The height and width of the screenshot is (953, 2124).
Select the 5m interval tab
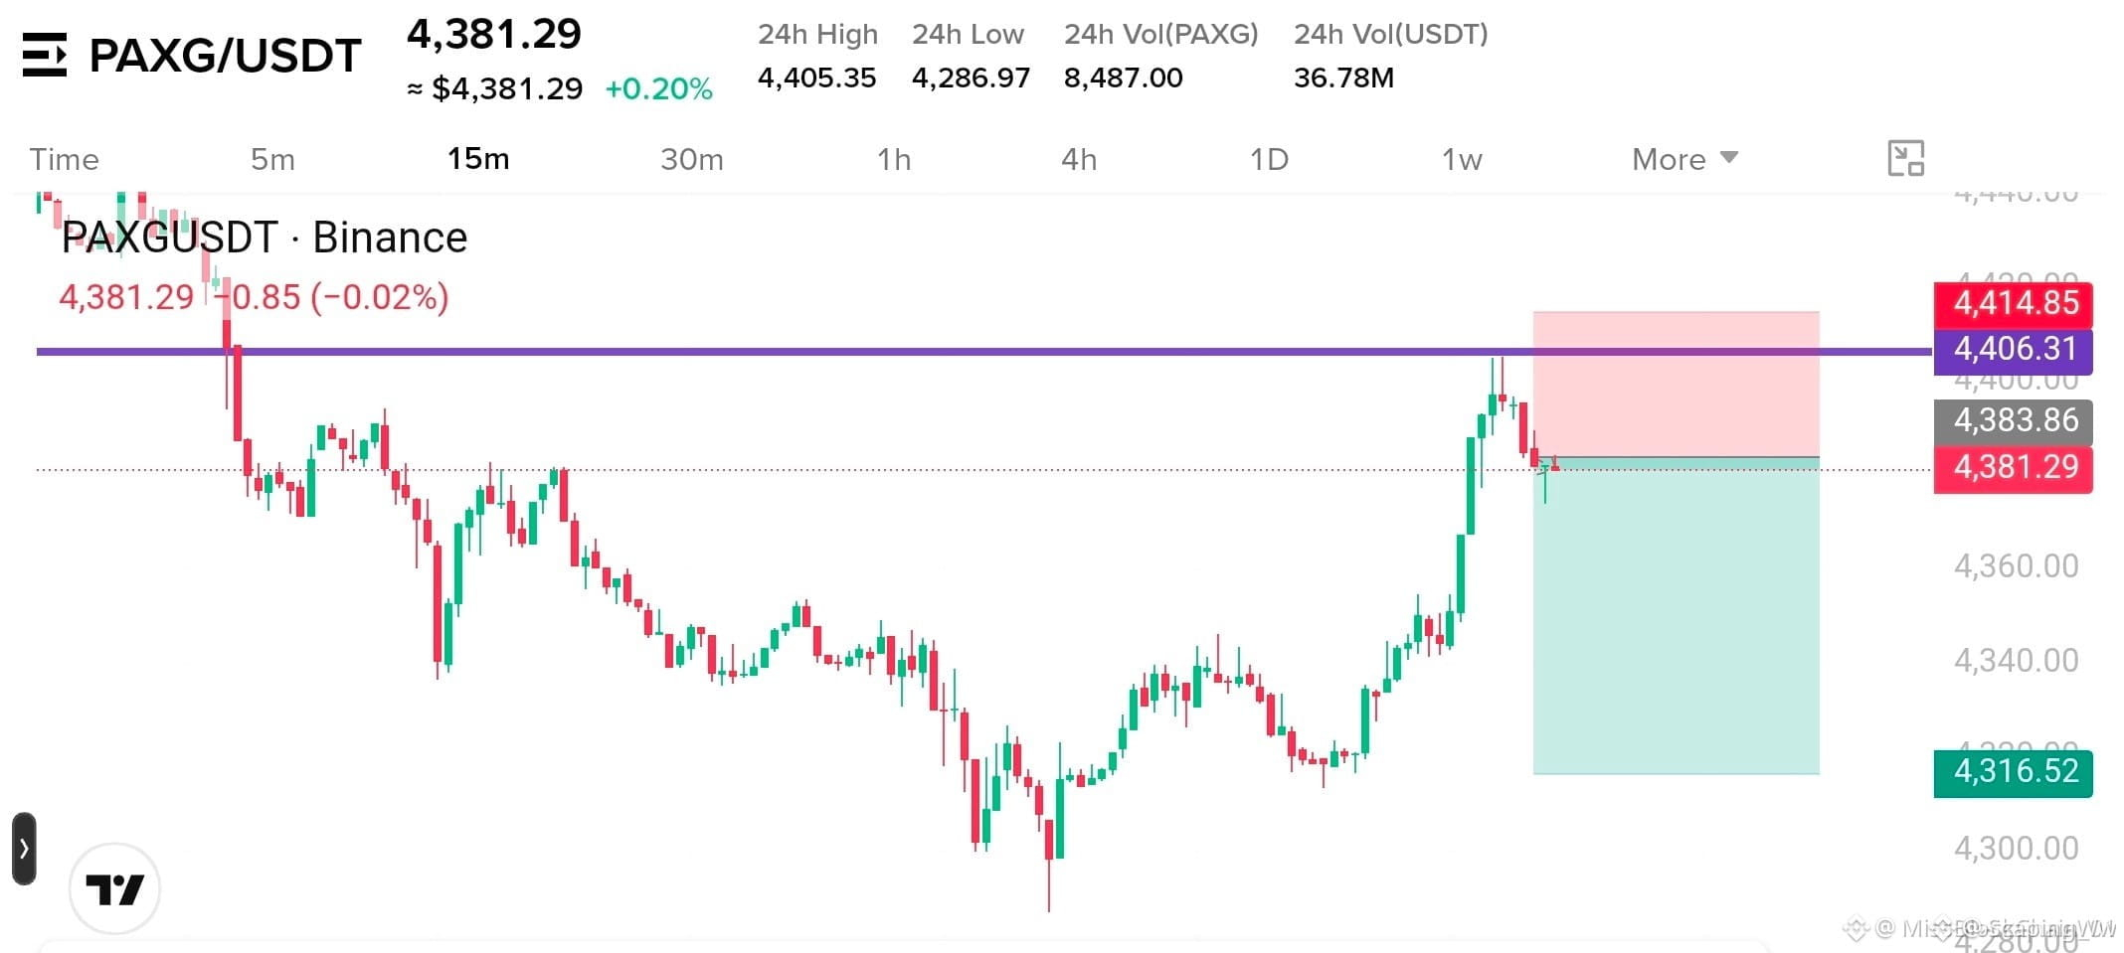pos(272,159)
